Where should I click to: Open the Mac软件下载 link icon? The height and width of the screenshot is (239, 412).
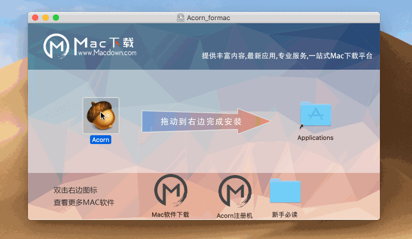[x=171, y=190]
